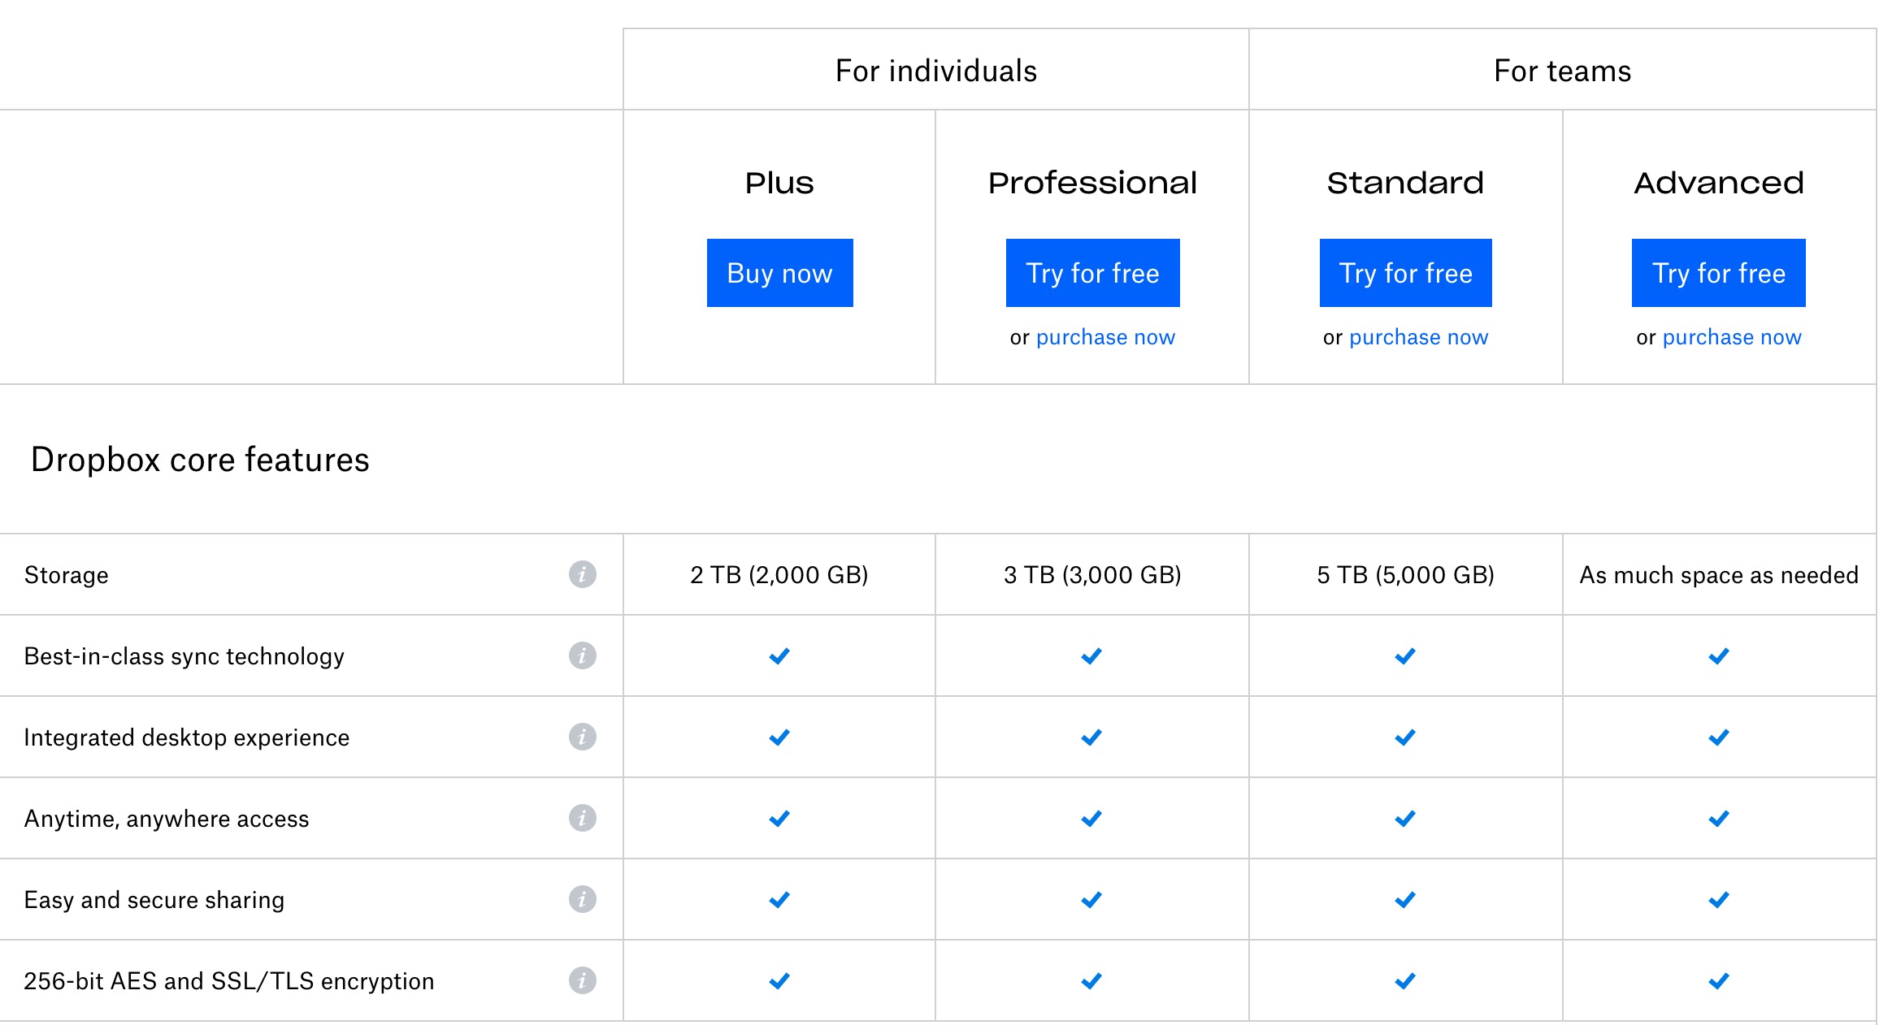
Task: Show info for Anytime, anywhere access
Action: (x=582, y=818)
